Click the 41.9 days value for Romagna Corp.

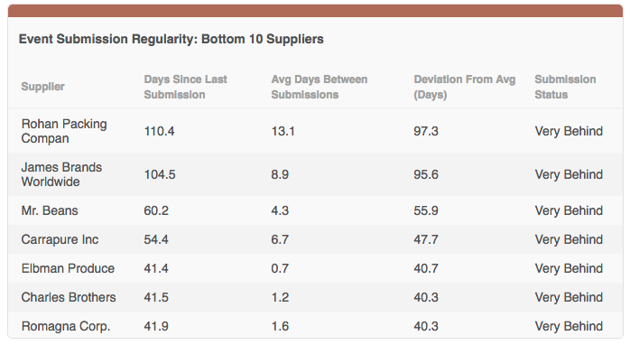(156, 326)
